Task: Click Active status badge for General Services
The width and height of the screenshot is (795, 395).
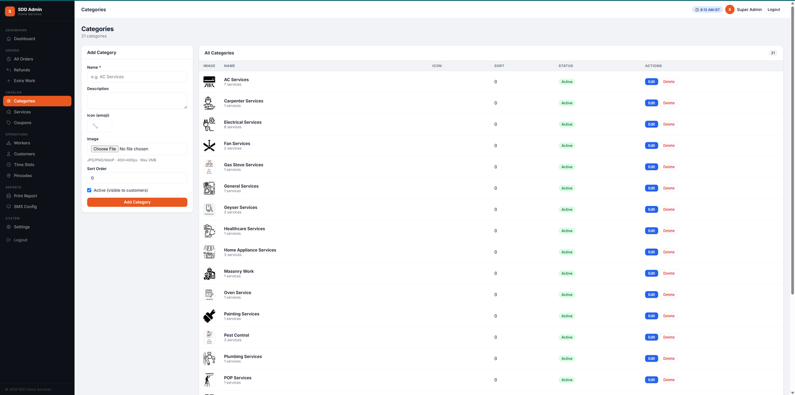Action: click(567, 189)
